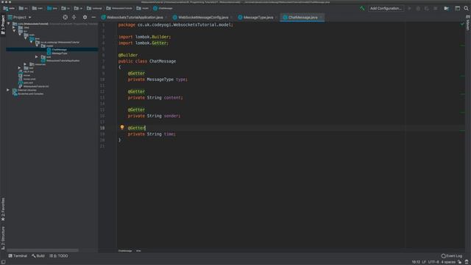Open the LF line separator selector
This screenshot has height=265, width=471.
[424, 262]
